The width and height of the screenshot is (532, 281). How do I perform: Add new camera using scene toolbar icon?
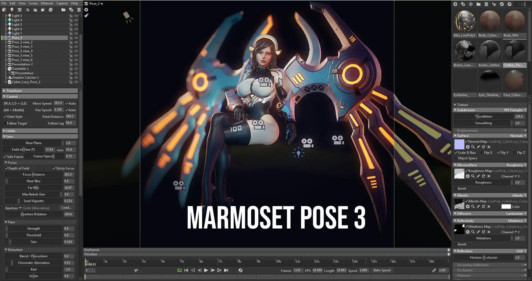[x=19, y=10]
